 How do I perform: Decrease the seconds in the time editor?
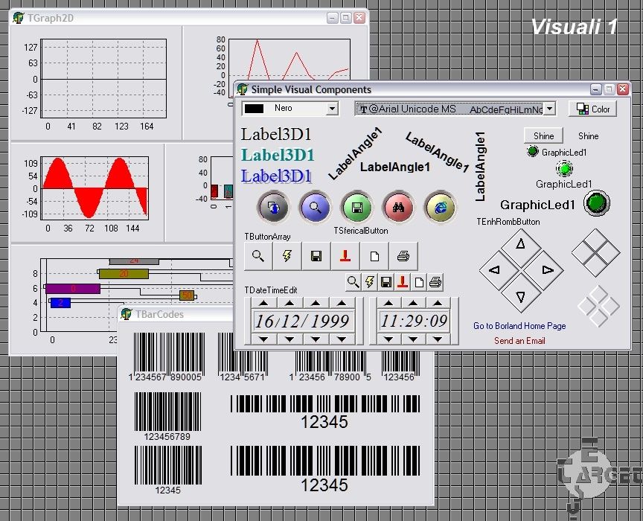tap(438, 339)
